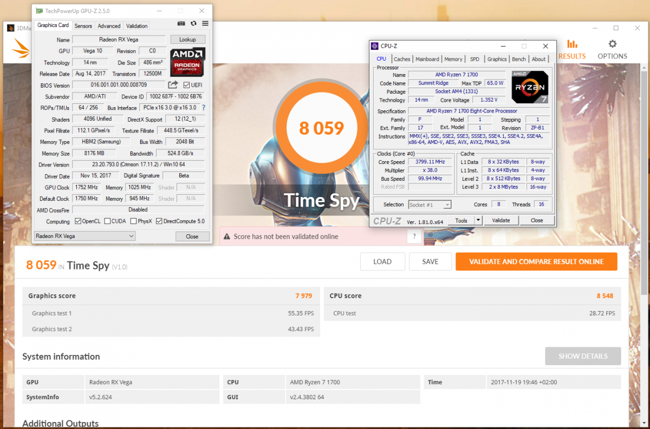Switch to the Sensors tab in GPU-Z
Screen dimensions: 650x429
tap(83, 26)
